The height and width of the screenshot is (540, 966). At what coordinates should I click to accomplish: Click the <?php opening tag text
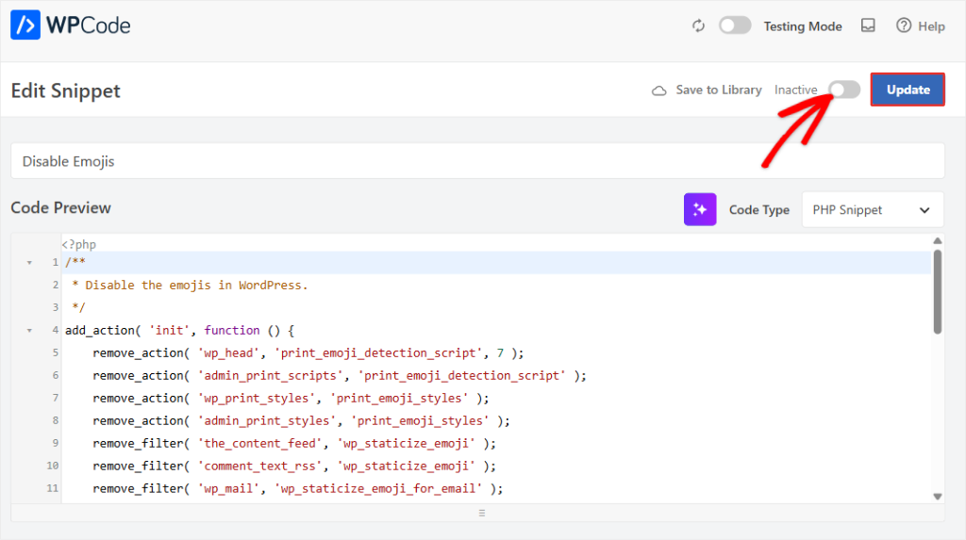coord(79,244)
